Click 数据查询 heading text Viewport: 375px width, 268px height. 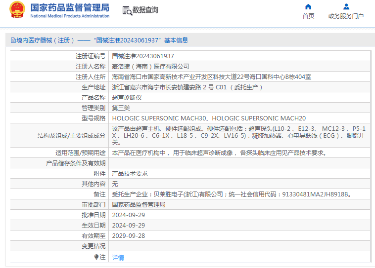[x=145, y=10]
